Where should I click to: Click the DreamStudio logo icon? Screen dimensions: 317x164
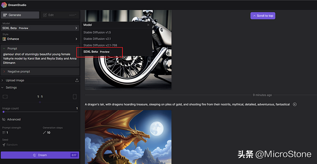pos(4,5)
